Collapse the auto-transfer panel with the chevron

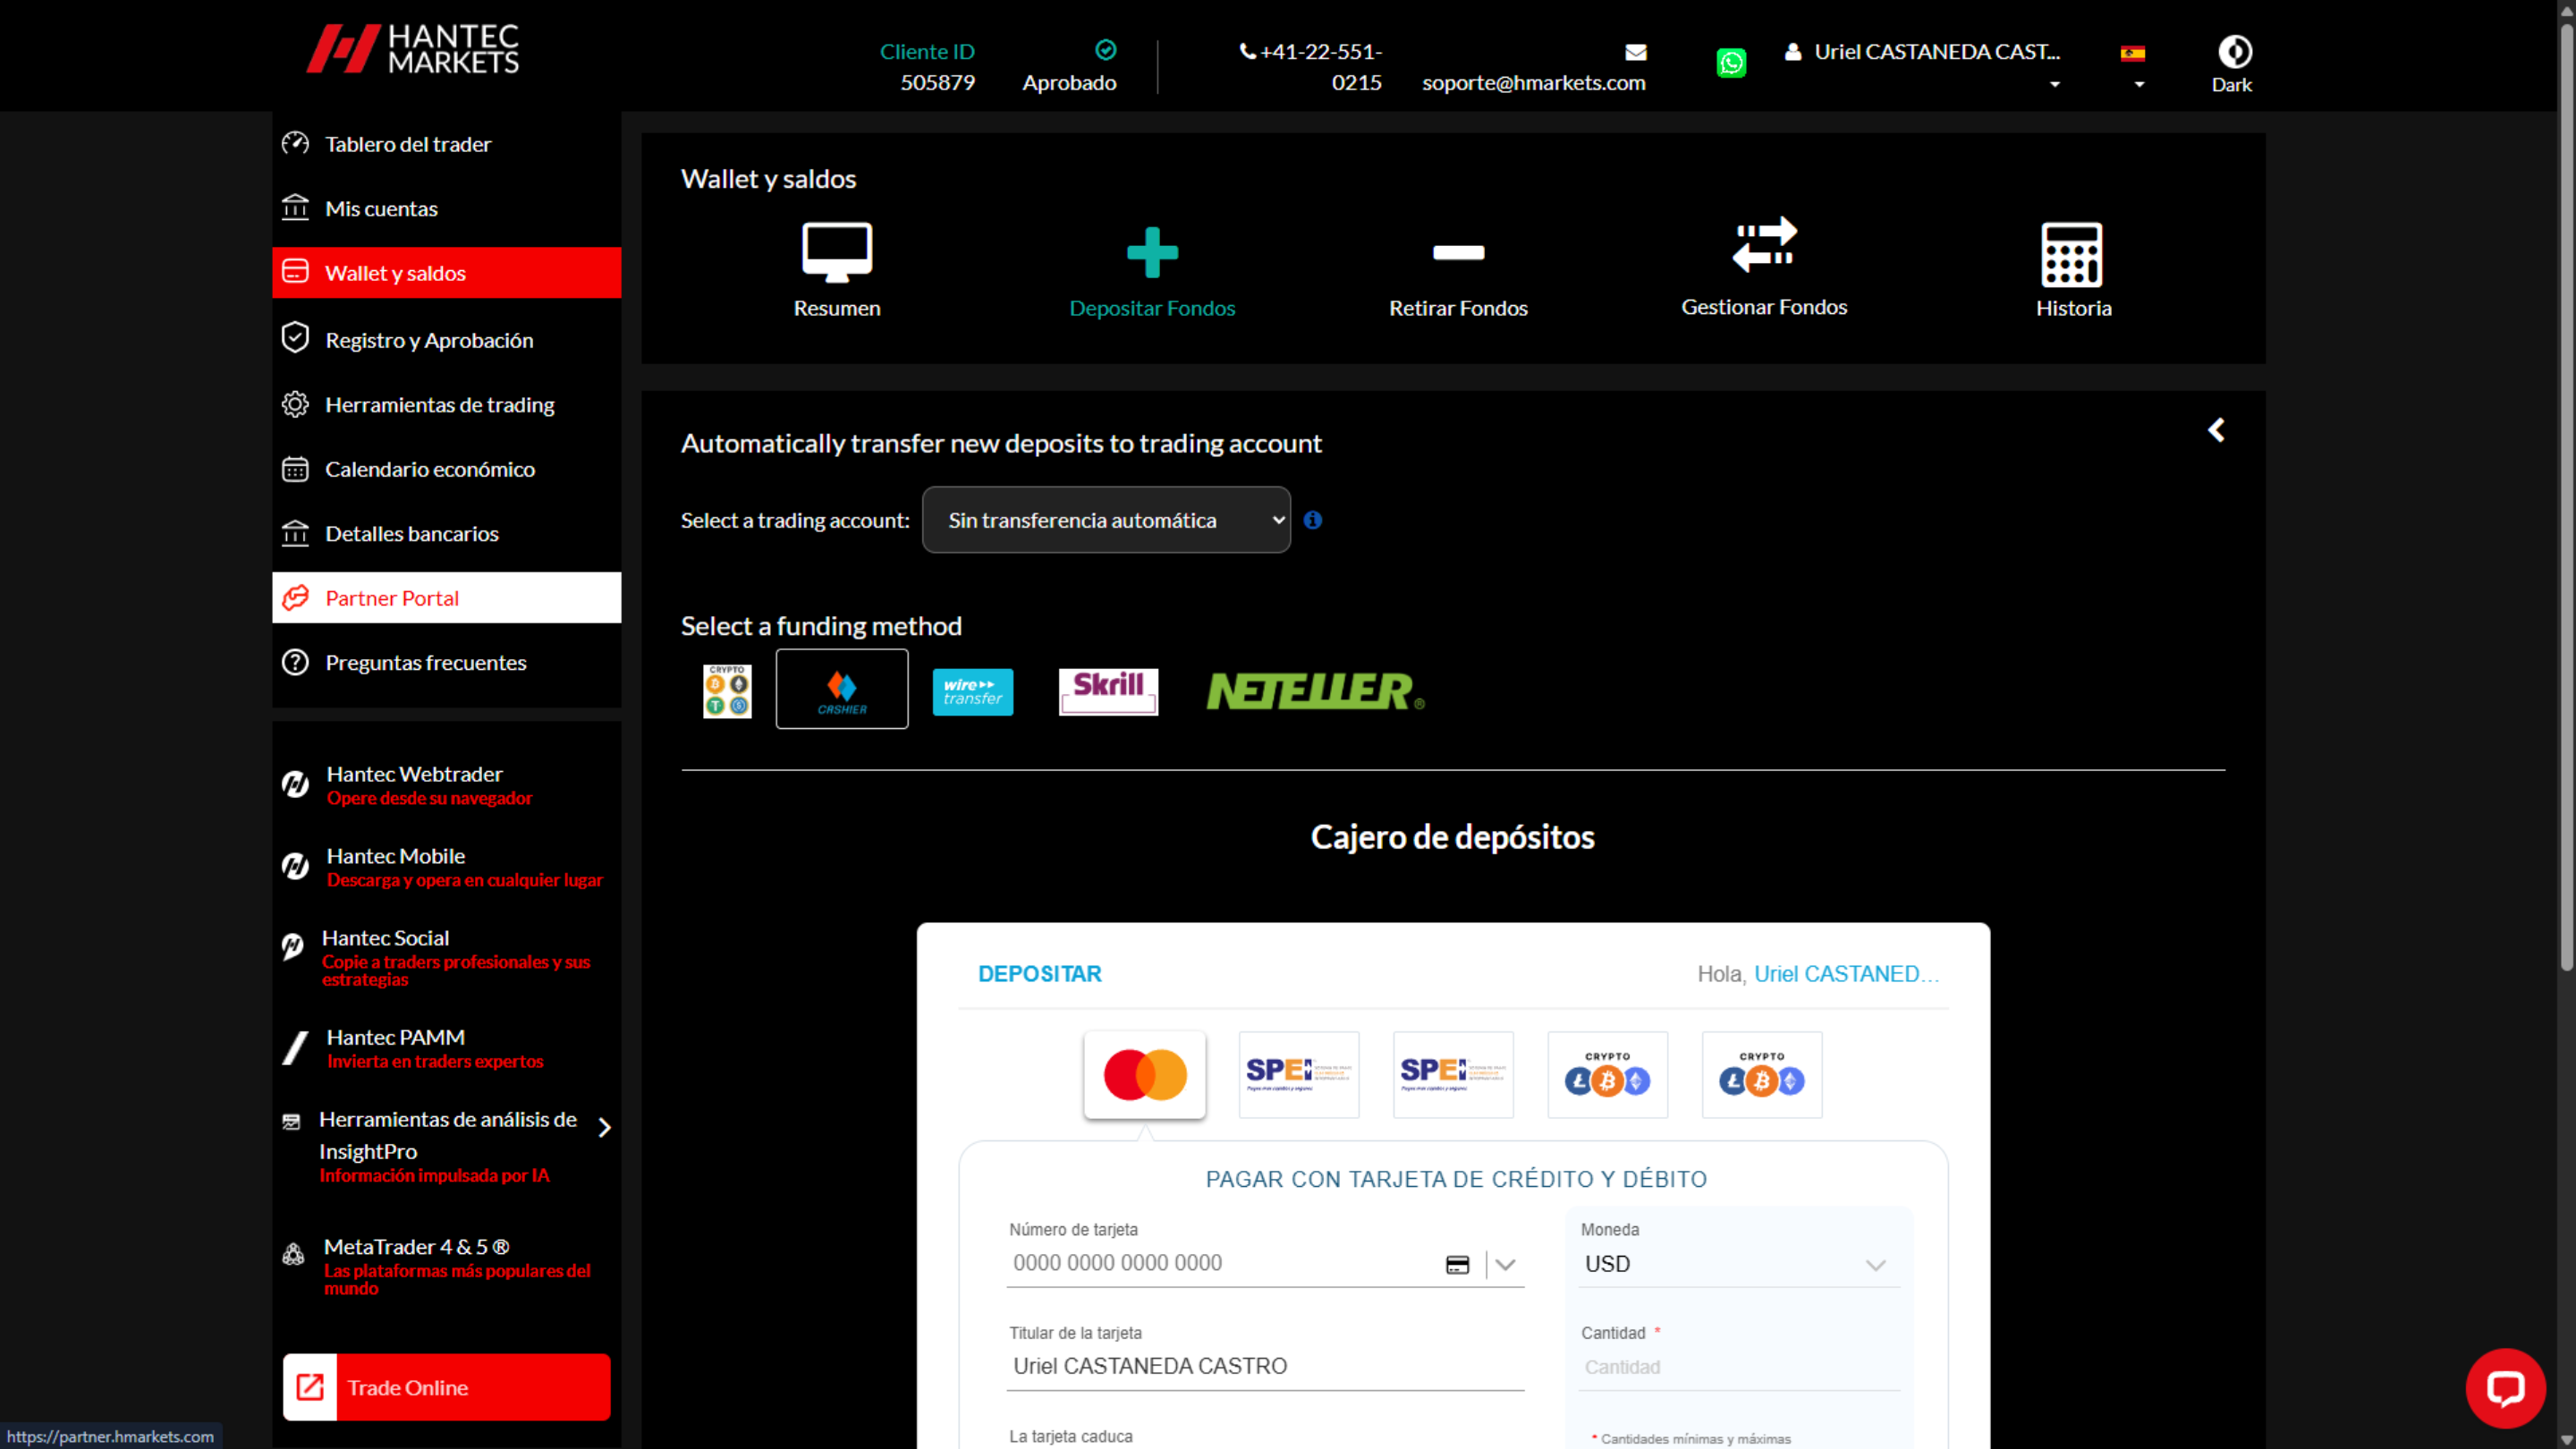click(x=2217, y=429)
